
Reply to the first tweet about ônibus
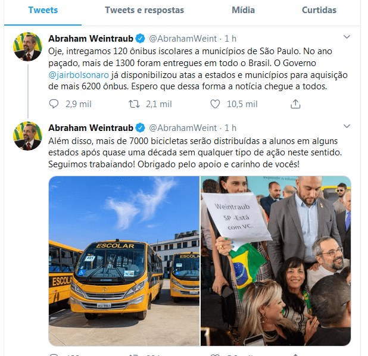tap(54, 104)
